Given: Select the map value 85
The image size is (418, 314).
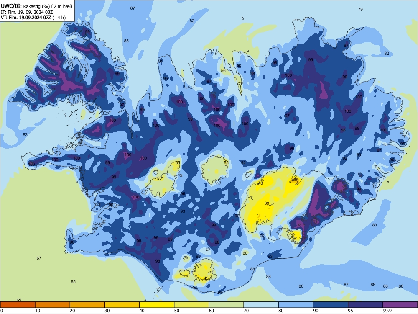Looking at the screenshot, I should point(126,41).
